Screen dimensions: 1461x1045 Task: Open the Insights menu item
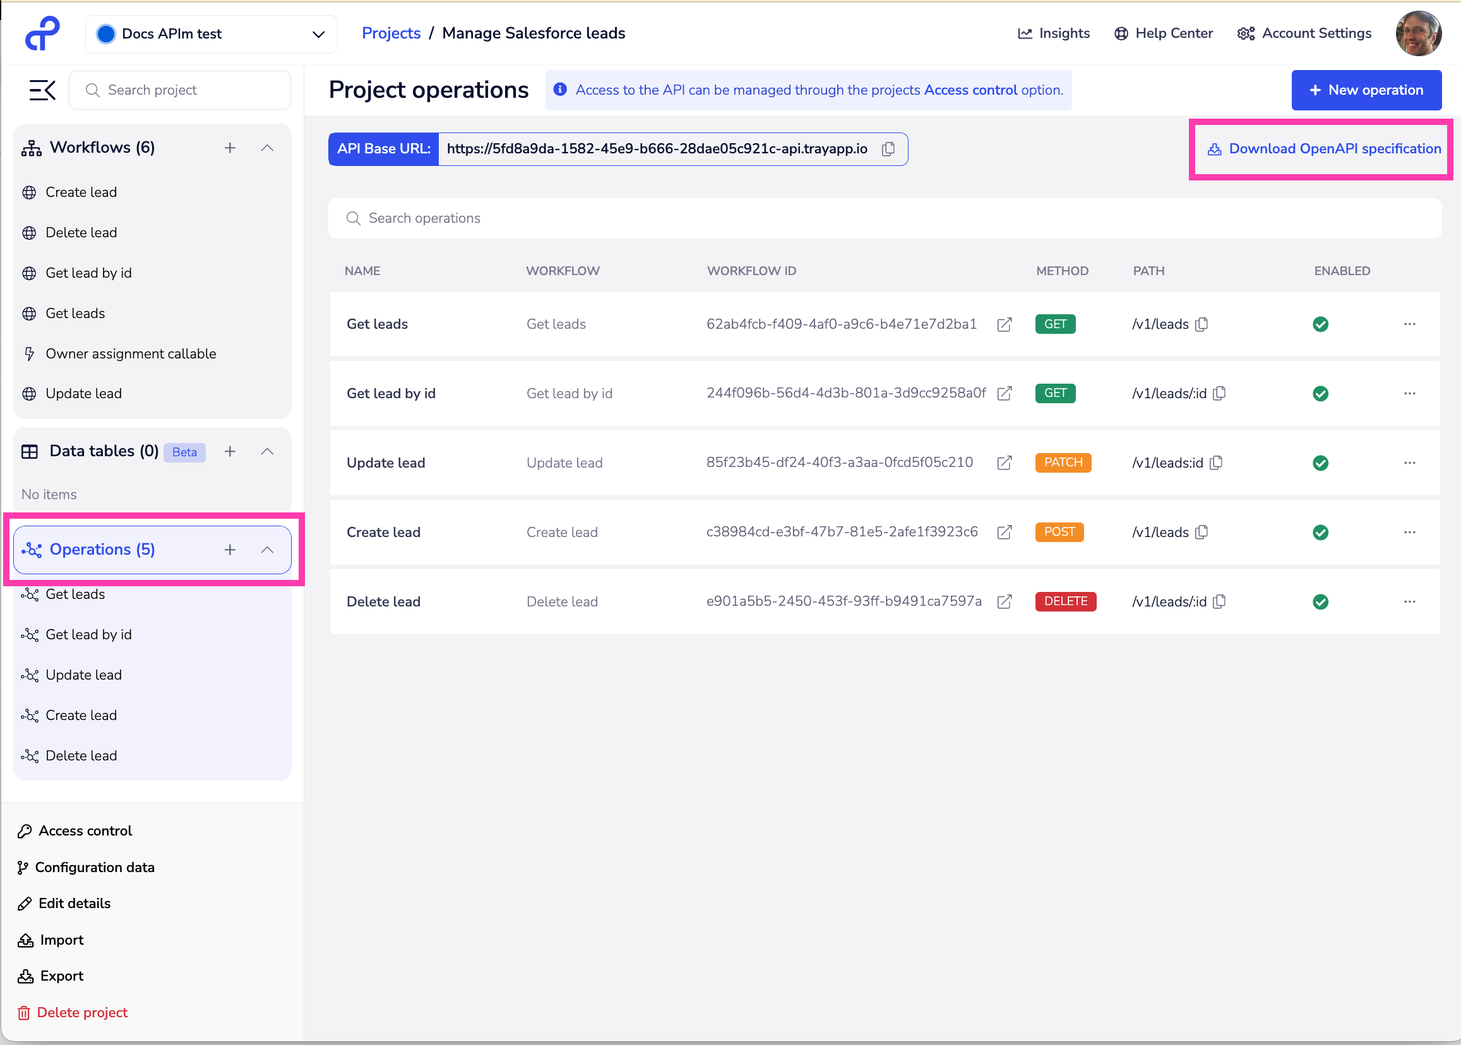[1054, 33]
